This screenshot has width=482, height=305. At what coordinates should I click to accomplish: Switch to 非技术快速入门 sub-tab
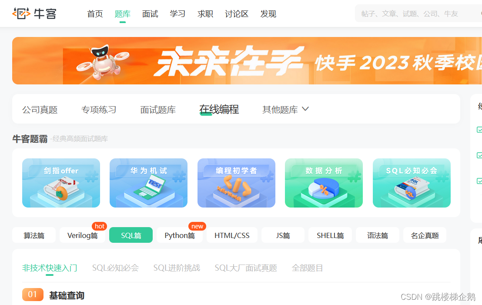50,268
